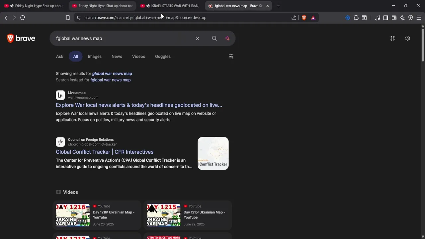Close the fglobal war news map tab
425x239 pixels.
267,6
